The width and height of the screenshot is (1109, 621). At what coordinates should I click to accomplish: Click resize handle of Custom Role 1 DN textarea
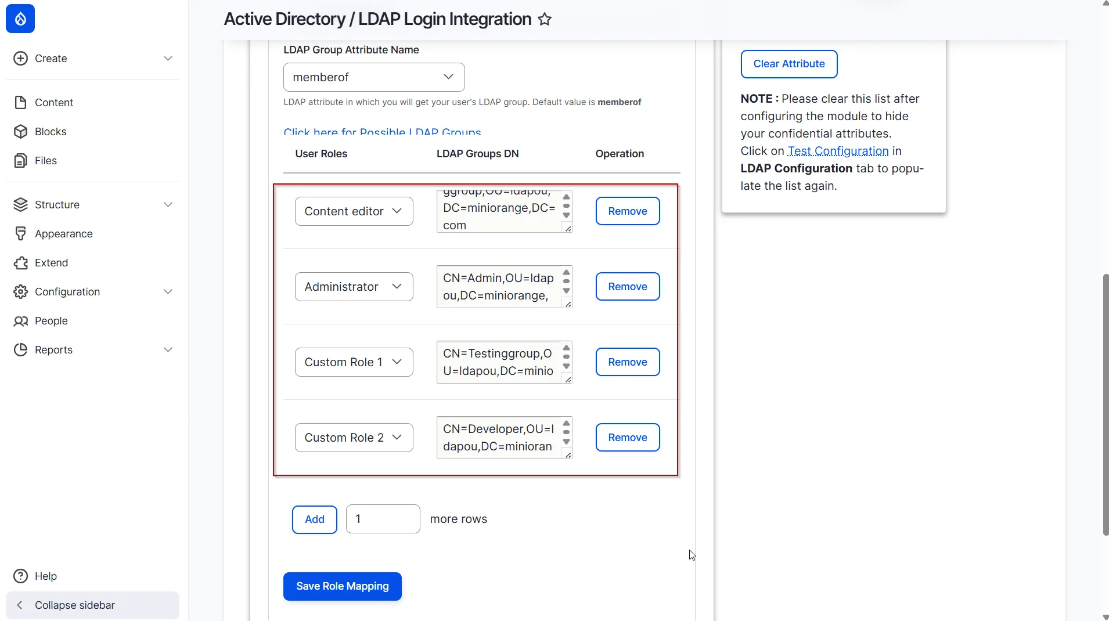click(x=568, y=380)
